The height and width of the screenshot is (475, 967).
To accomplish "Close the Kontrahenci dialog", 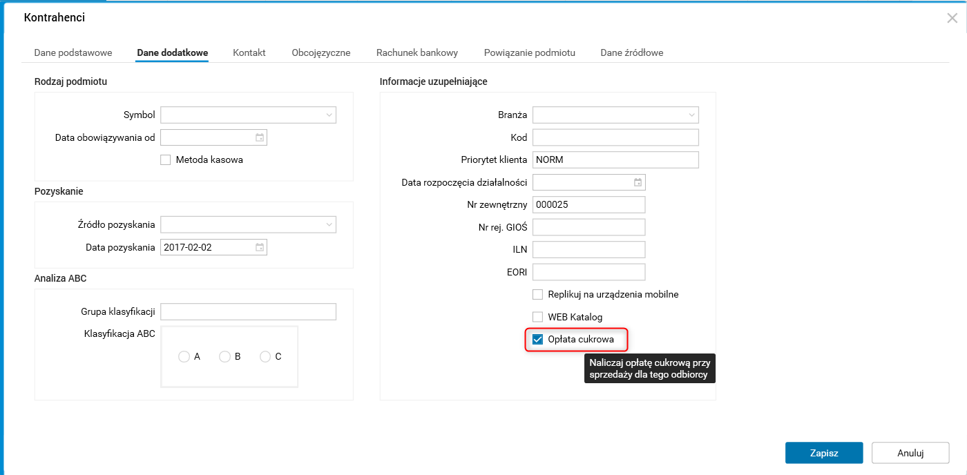I will 952,18.
